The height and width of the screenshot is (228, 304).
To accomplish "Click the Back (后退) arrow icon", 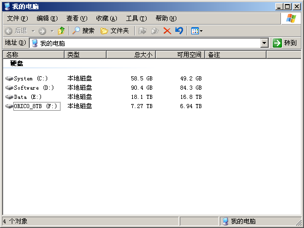I will (9, 31).
